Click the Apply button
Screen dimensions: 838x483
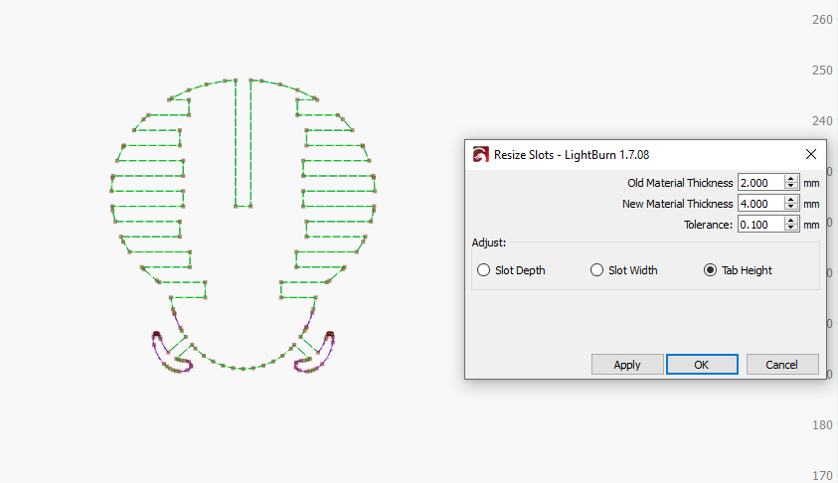(x=627, y=365)
